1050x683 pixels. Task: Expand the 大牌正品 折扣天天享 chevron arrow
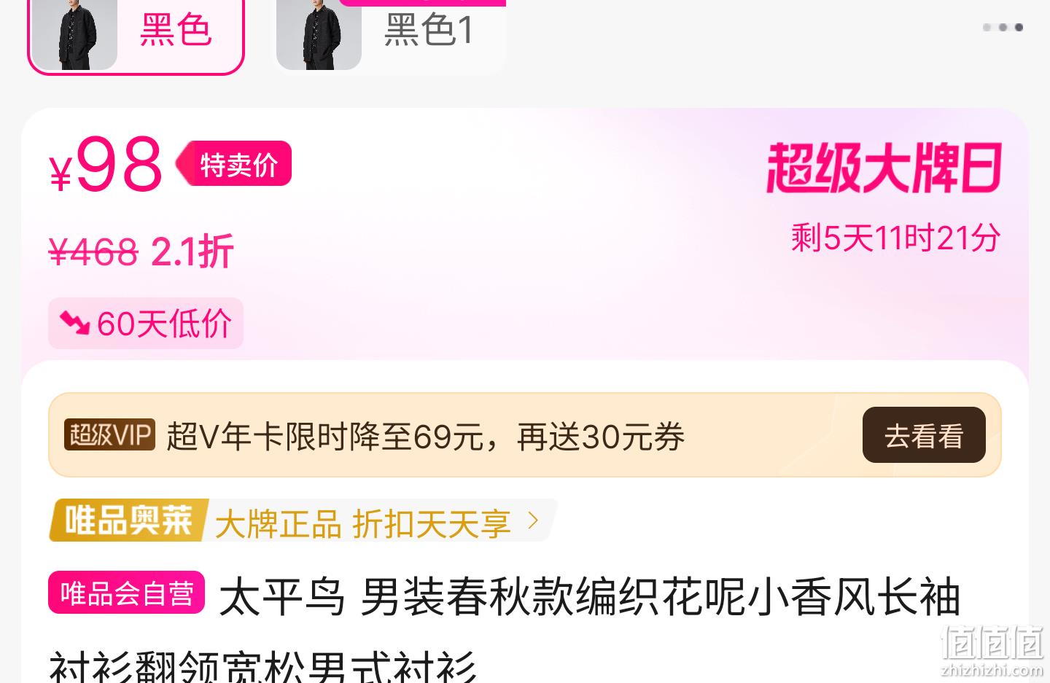533,520
